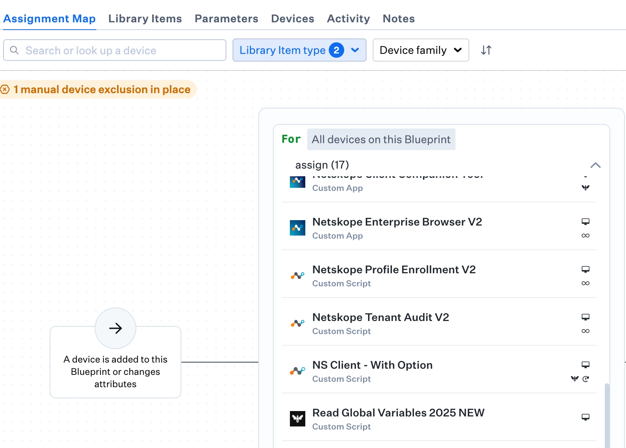Open the Library Item type filter dropdown

[299, 50]
